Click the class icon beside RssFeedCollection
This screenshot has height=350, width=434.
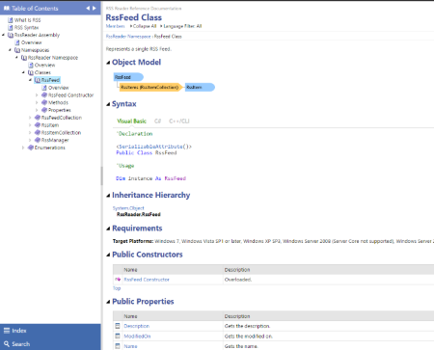(38, 118)
